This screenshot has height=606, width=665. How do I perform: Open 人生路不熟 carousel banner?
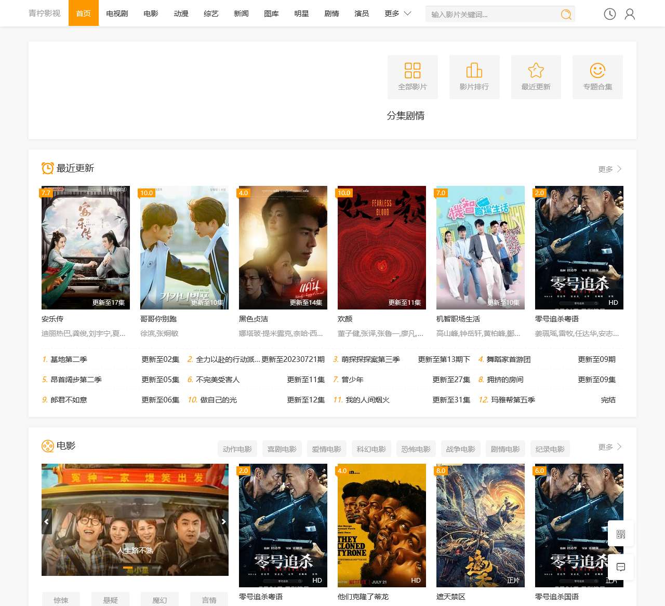pos(135,520)
